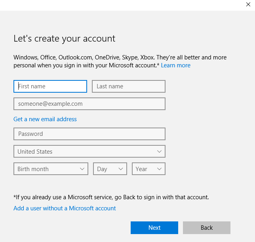The height and width of the screenshot is (242, 255).
Task: Go Back to previous step
Action: coord(207,228)
